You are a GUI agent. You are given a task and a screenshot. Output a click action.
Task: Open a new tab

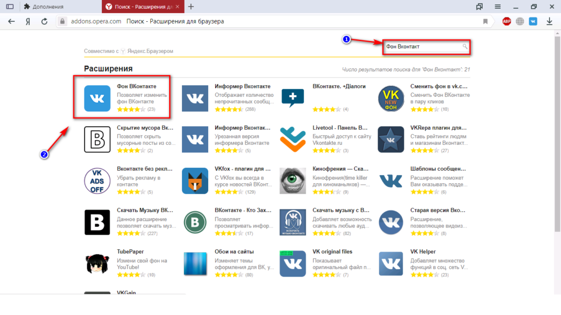[191, 7]
